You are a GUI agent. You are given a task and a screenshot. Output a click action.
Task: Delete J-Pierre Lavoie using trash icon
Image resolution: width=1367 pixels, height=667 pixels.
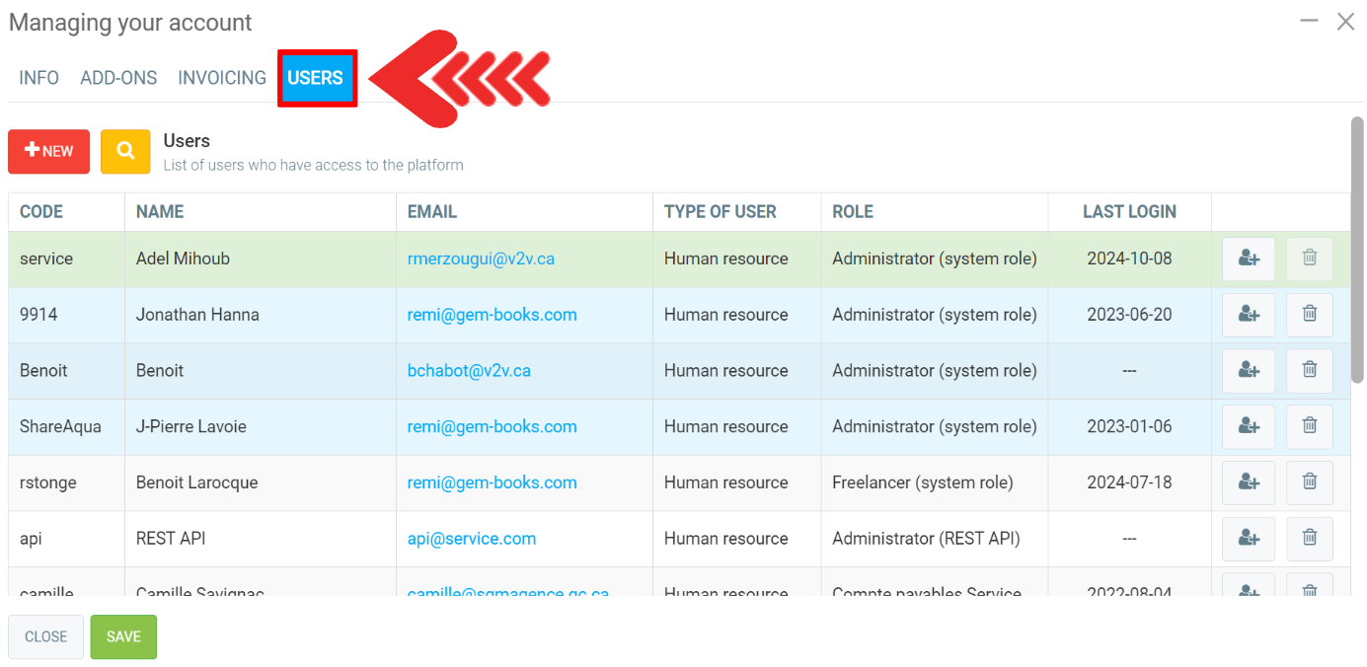pos(1309,426)
